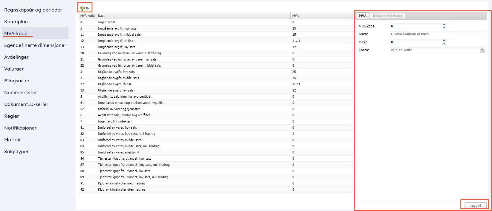Select the MVA tab
Screen dimensions: 492x211
(x=363, y=16)
